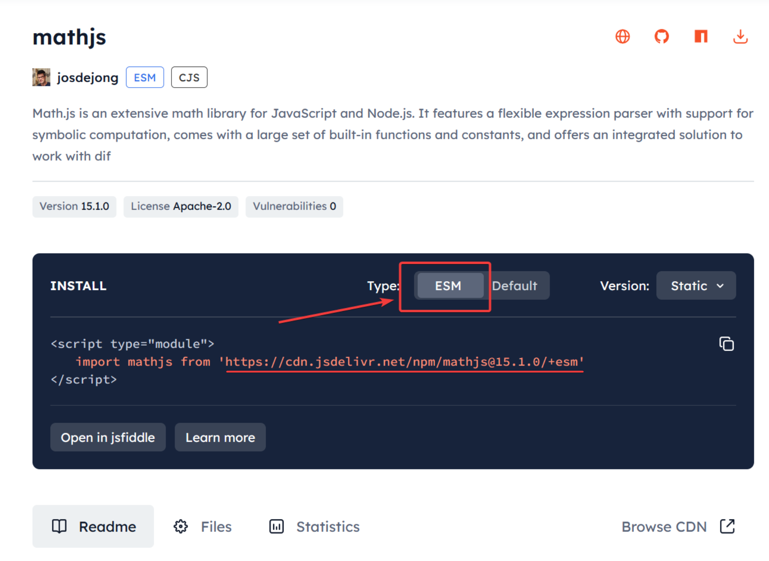Click the CJS module badge
This screenshot has width=769, height=561.
pyautogui.click(x=189, y=78)
